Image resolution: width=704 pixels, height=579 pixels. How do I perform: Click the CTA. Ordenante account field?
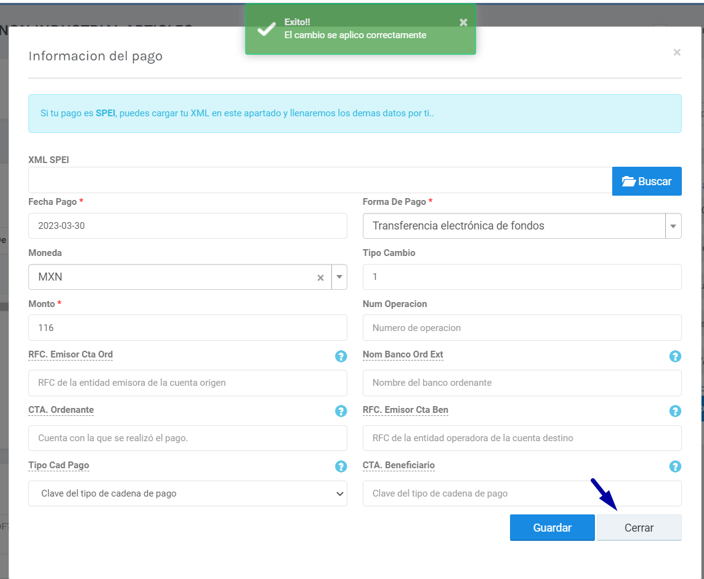[187, 438]
